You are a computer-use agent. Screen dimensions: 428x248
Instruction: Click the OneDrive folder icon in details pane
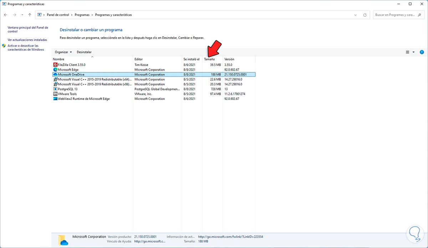tap(63, 241)
